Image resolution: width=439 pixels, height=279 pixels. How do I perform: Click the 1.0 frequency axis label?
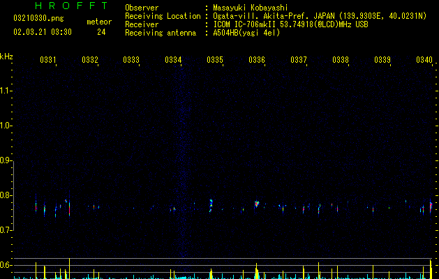coord(6,126)
